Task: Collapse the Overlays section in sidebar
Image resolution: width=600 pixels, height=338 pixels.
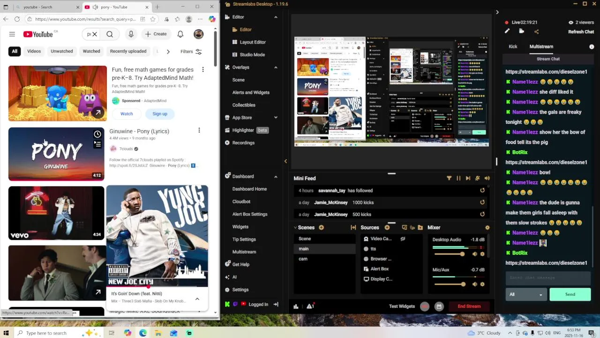Action: [276, 67]
